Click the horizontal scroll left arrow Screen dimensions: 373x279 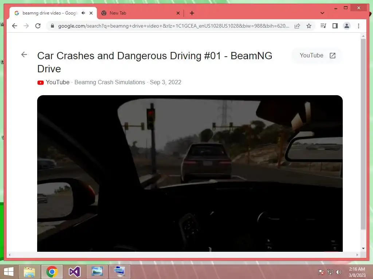coord(9,255)
